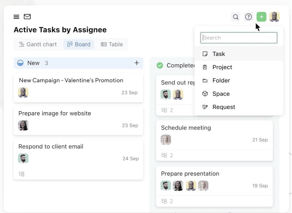Select Request from the dropdown list

point(239,107)
